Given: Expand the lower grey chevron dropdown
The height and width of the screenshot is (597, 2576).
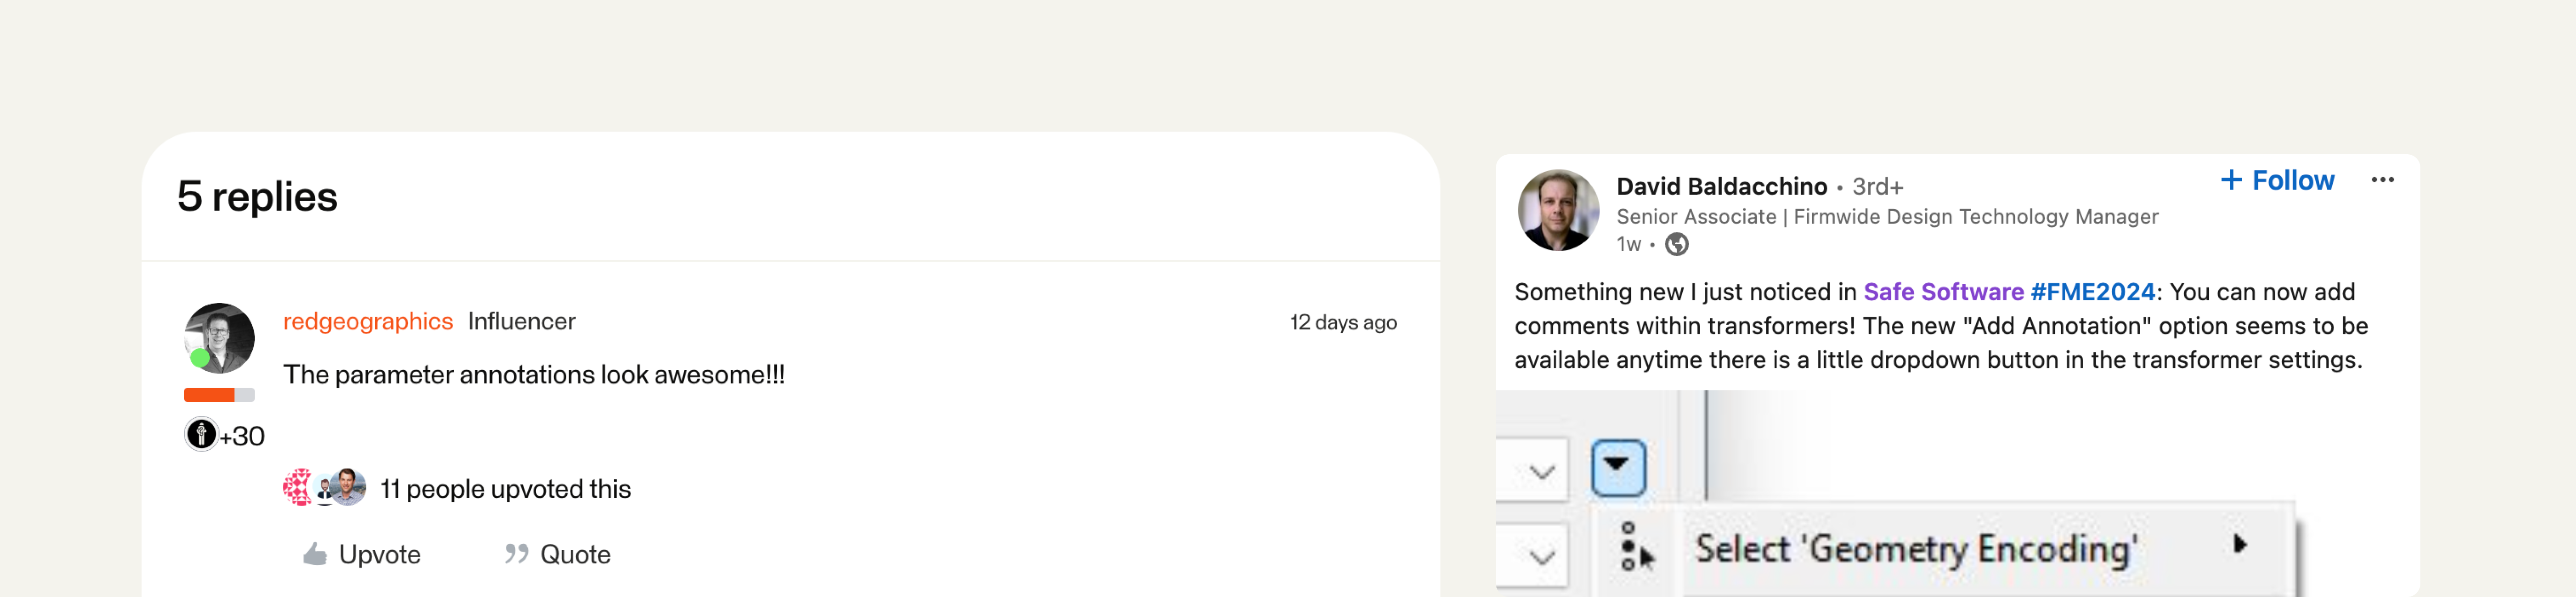Looking at the screenshot, I should tap(1541, 555).
